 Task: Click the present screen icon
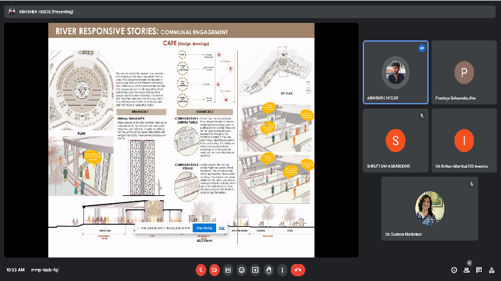coord(255,270)
